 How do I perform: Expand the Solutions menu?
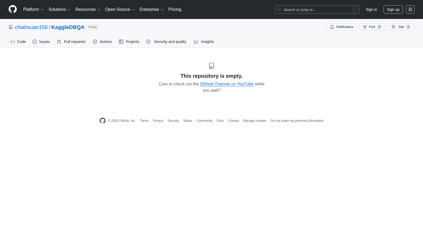pos(59,9)
